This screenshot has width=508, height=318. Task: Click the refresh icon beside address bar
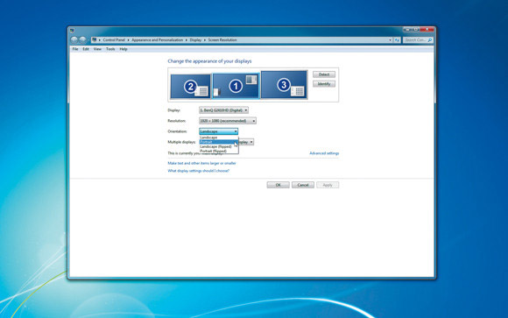397,40
